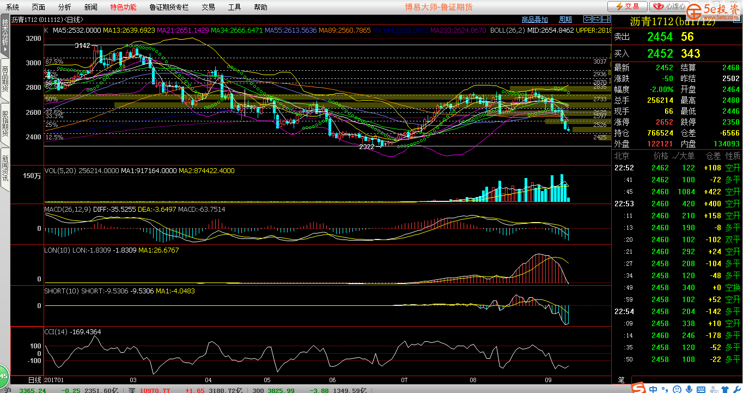Click the 持仓 value 766524
The height and width of the screenshot is (393, 743).
click(659, 133)
